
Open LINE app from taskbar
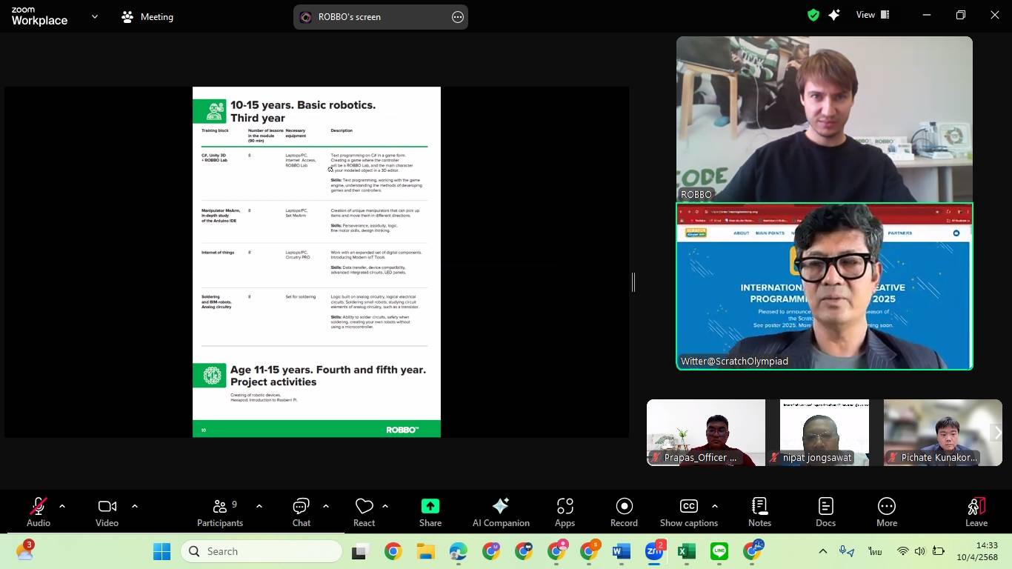(719, 551)
